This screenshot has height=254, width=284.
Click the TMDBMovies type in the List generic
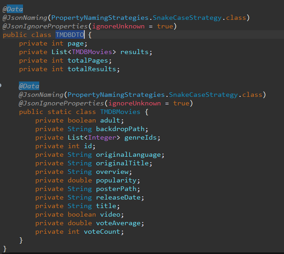tap(92, 52)
